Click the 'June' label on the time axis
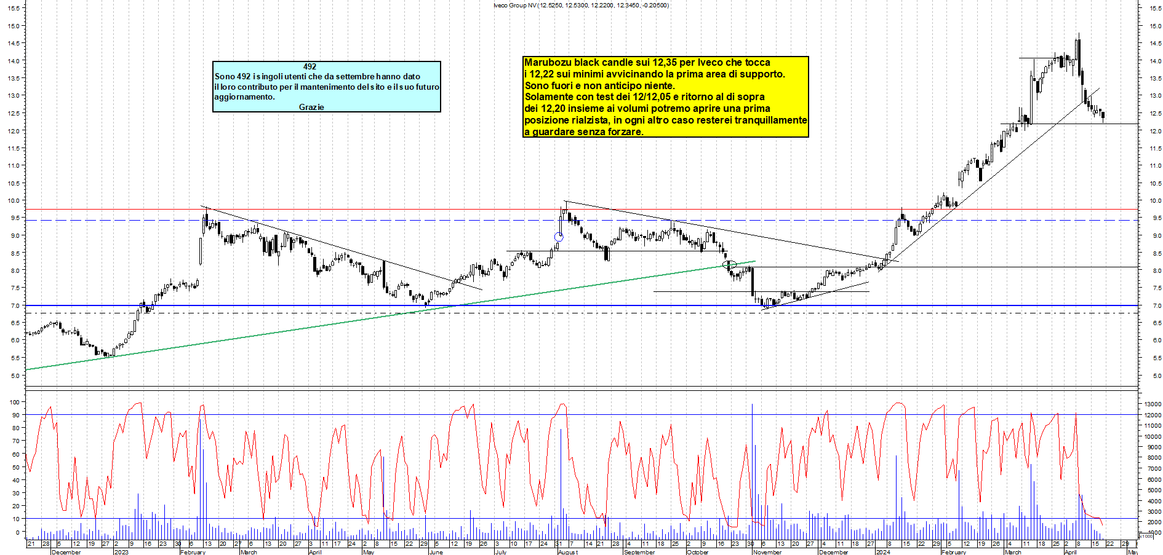 tap(435, 552)
